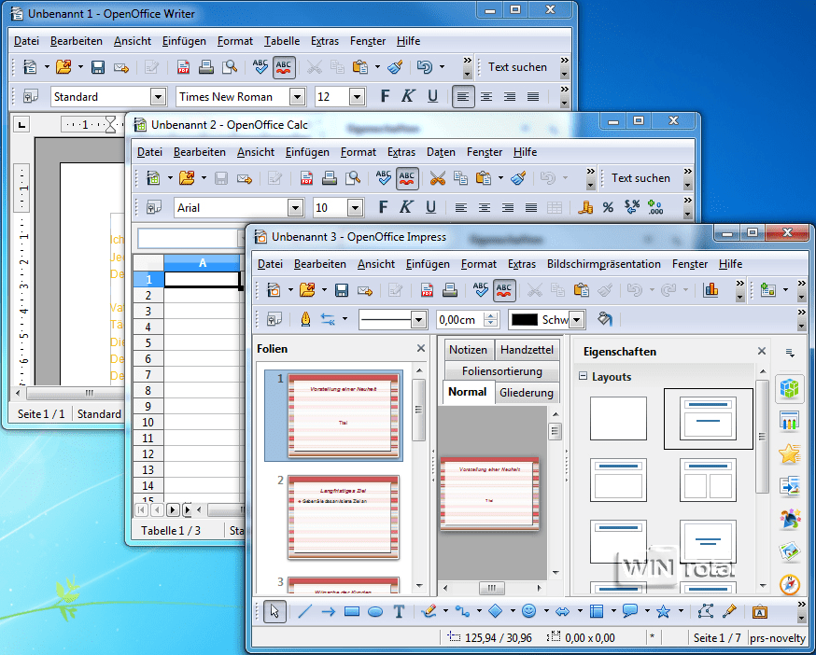
Task: Open the Tabelle menu in Writer
Action: 282,41
